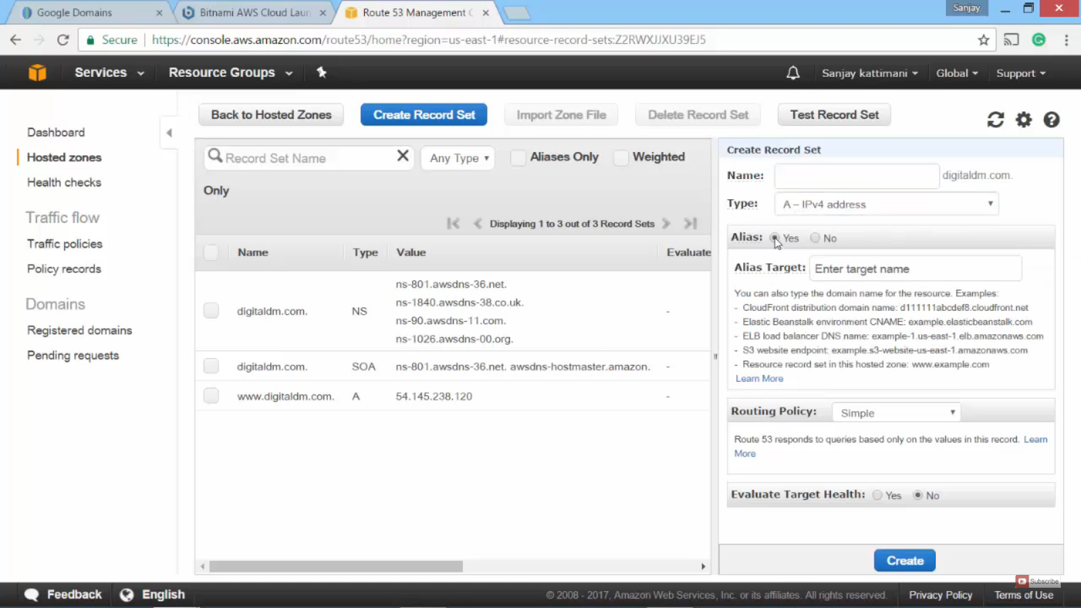Open the Sanjay kattimani account menu
The image size is (1081, 608).
[870, 73]
